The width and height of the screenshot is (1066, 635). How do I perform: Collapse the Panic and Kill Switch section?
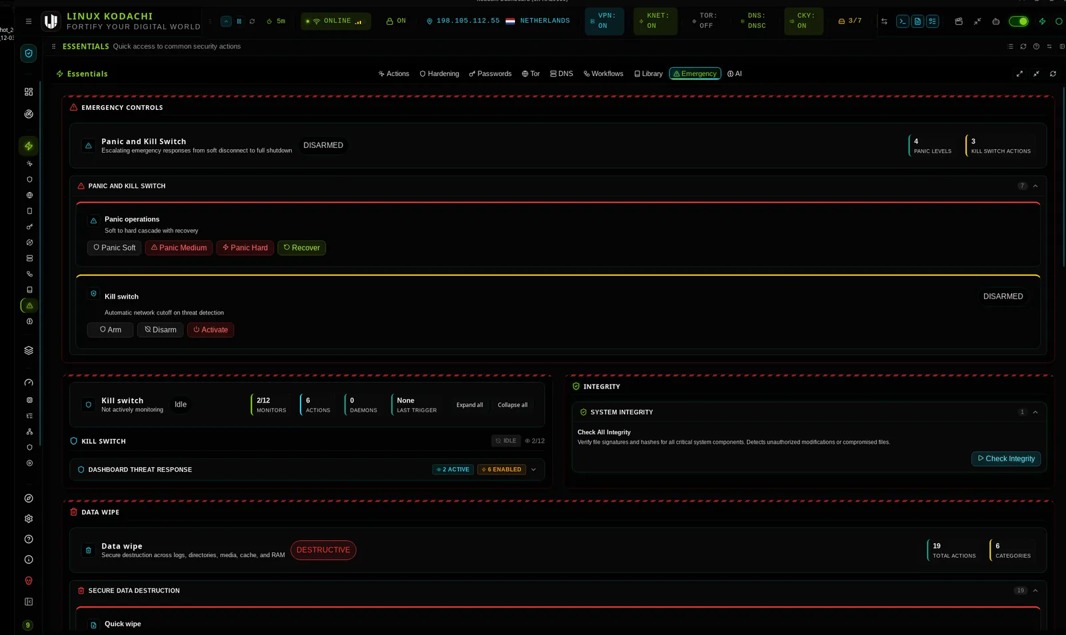1035,187
